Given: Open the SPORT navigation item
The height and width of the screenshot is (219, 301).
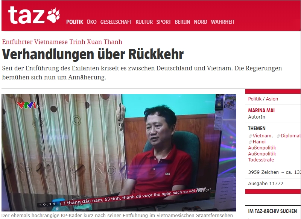Looking at the screenshot, I should [164, 22].
